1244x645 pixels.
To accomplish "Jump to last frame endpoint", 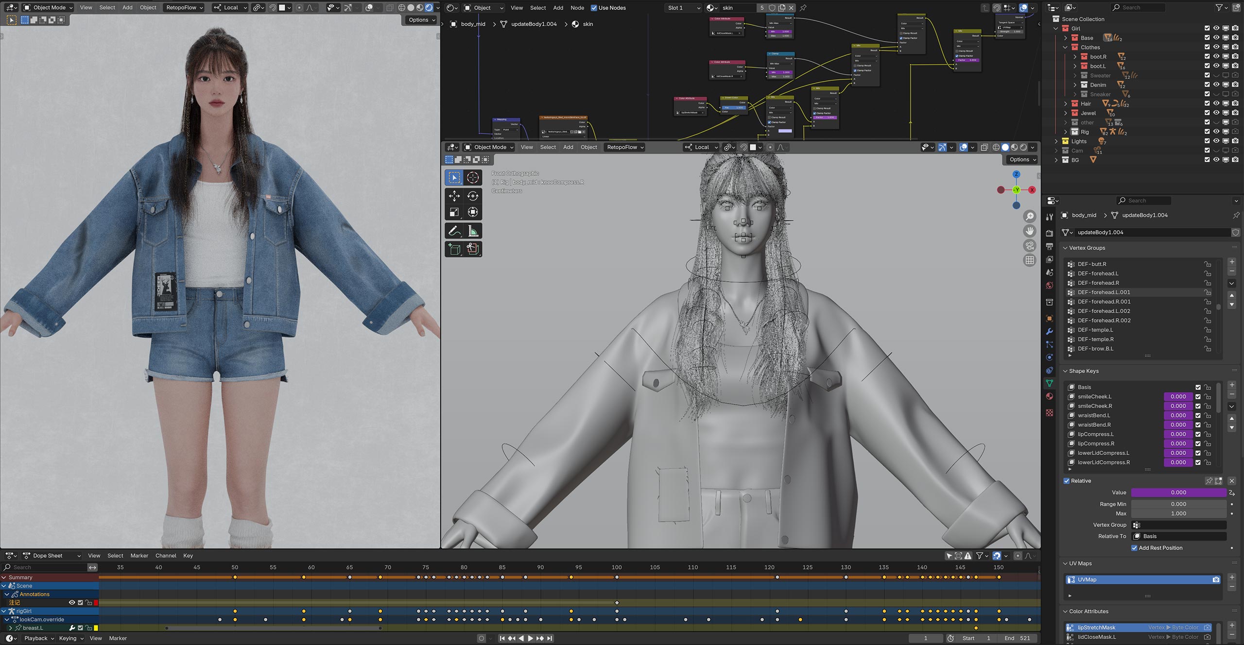I will click(x=550, y=638).
